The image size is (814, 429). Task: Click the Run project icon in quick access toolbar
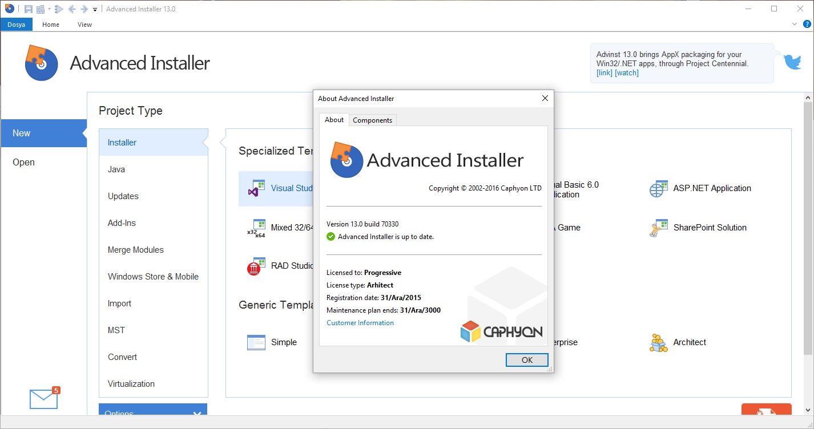59,9
